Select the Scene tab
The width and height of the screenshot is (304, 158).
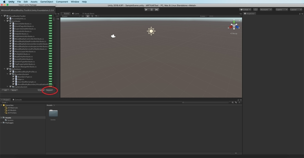[x=66, y=14]
